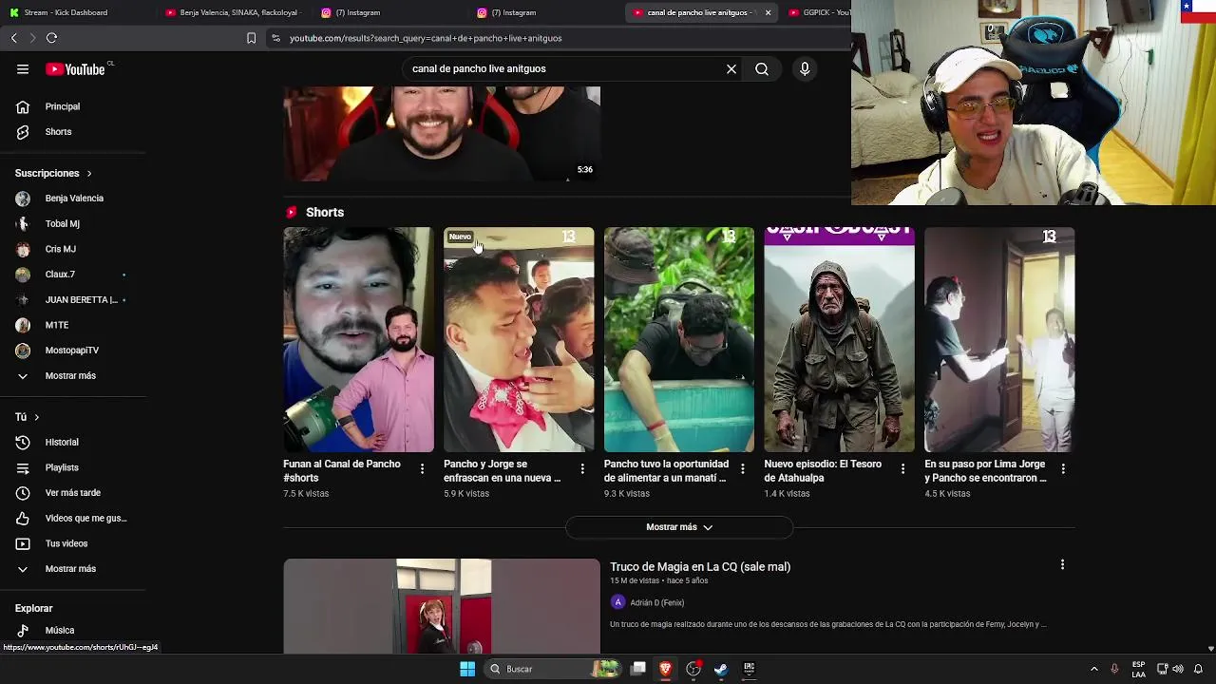Open Pancho y Jorge se enfrascan short
The width and height of the screenshot is (1216, 684).
click(x=519, y=339)
